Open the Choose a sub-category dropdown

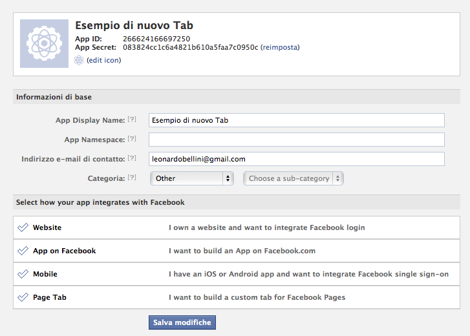294,178
